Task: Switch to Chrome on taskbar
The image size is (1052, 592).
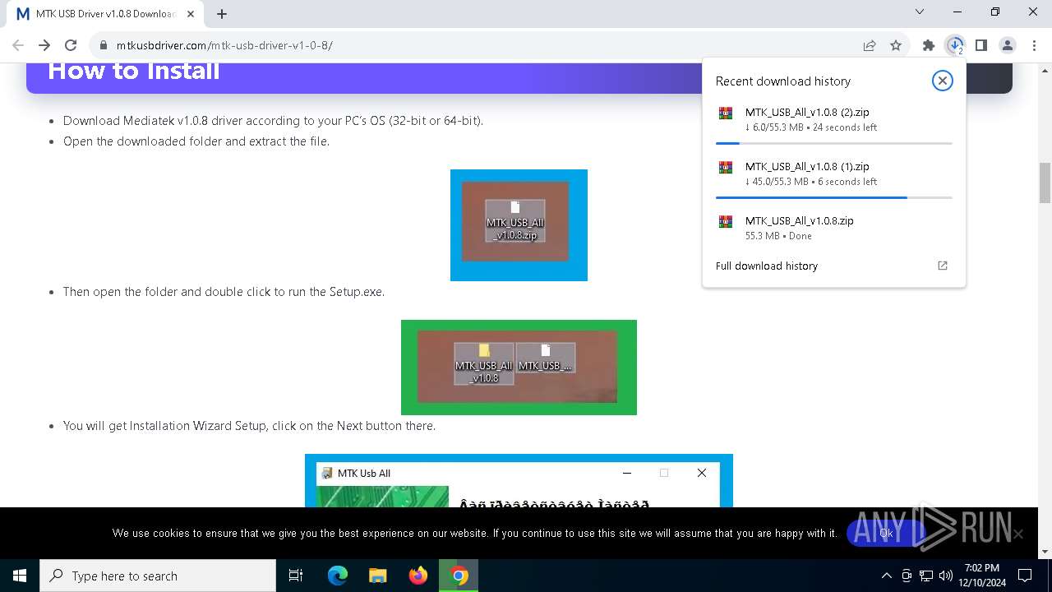Action: click(x=459, y=576)
